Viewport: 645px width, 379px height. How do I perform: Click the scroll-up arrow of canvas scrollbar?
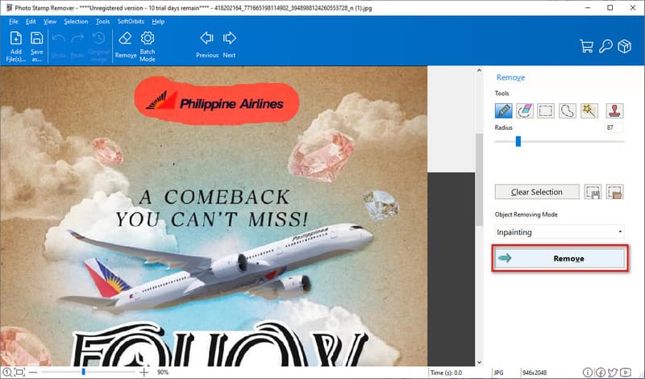coord(479,70)
